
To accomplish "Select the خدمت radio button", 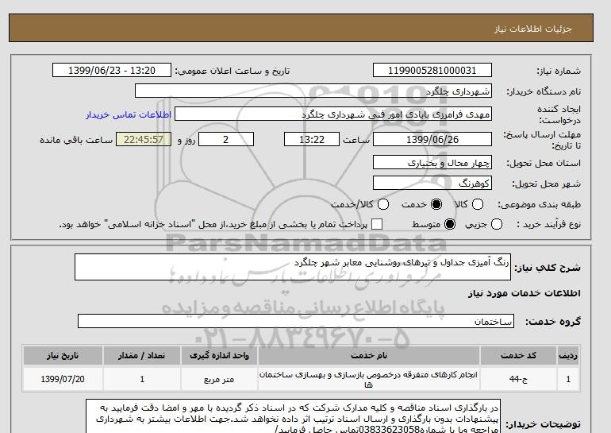I will [x=436, y=204].
